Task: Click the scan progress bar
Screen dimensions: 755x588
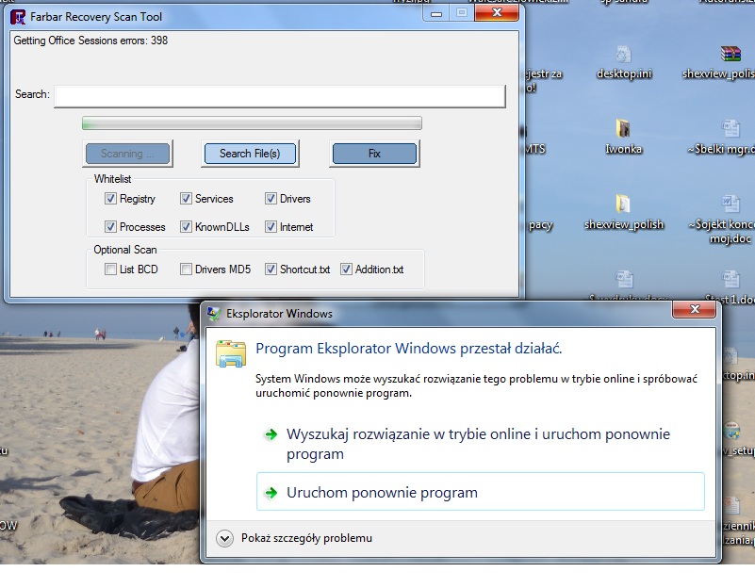Action: pyautogui.click(x=252, y=123)
